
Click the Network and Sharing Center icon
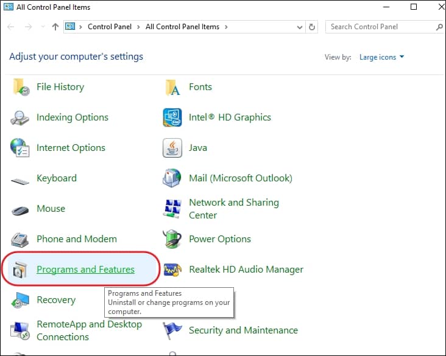click(x=172, y=209)
